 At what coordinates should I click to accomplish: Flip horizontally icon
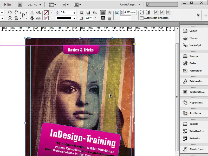[10, 18]
